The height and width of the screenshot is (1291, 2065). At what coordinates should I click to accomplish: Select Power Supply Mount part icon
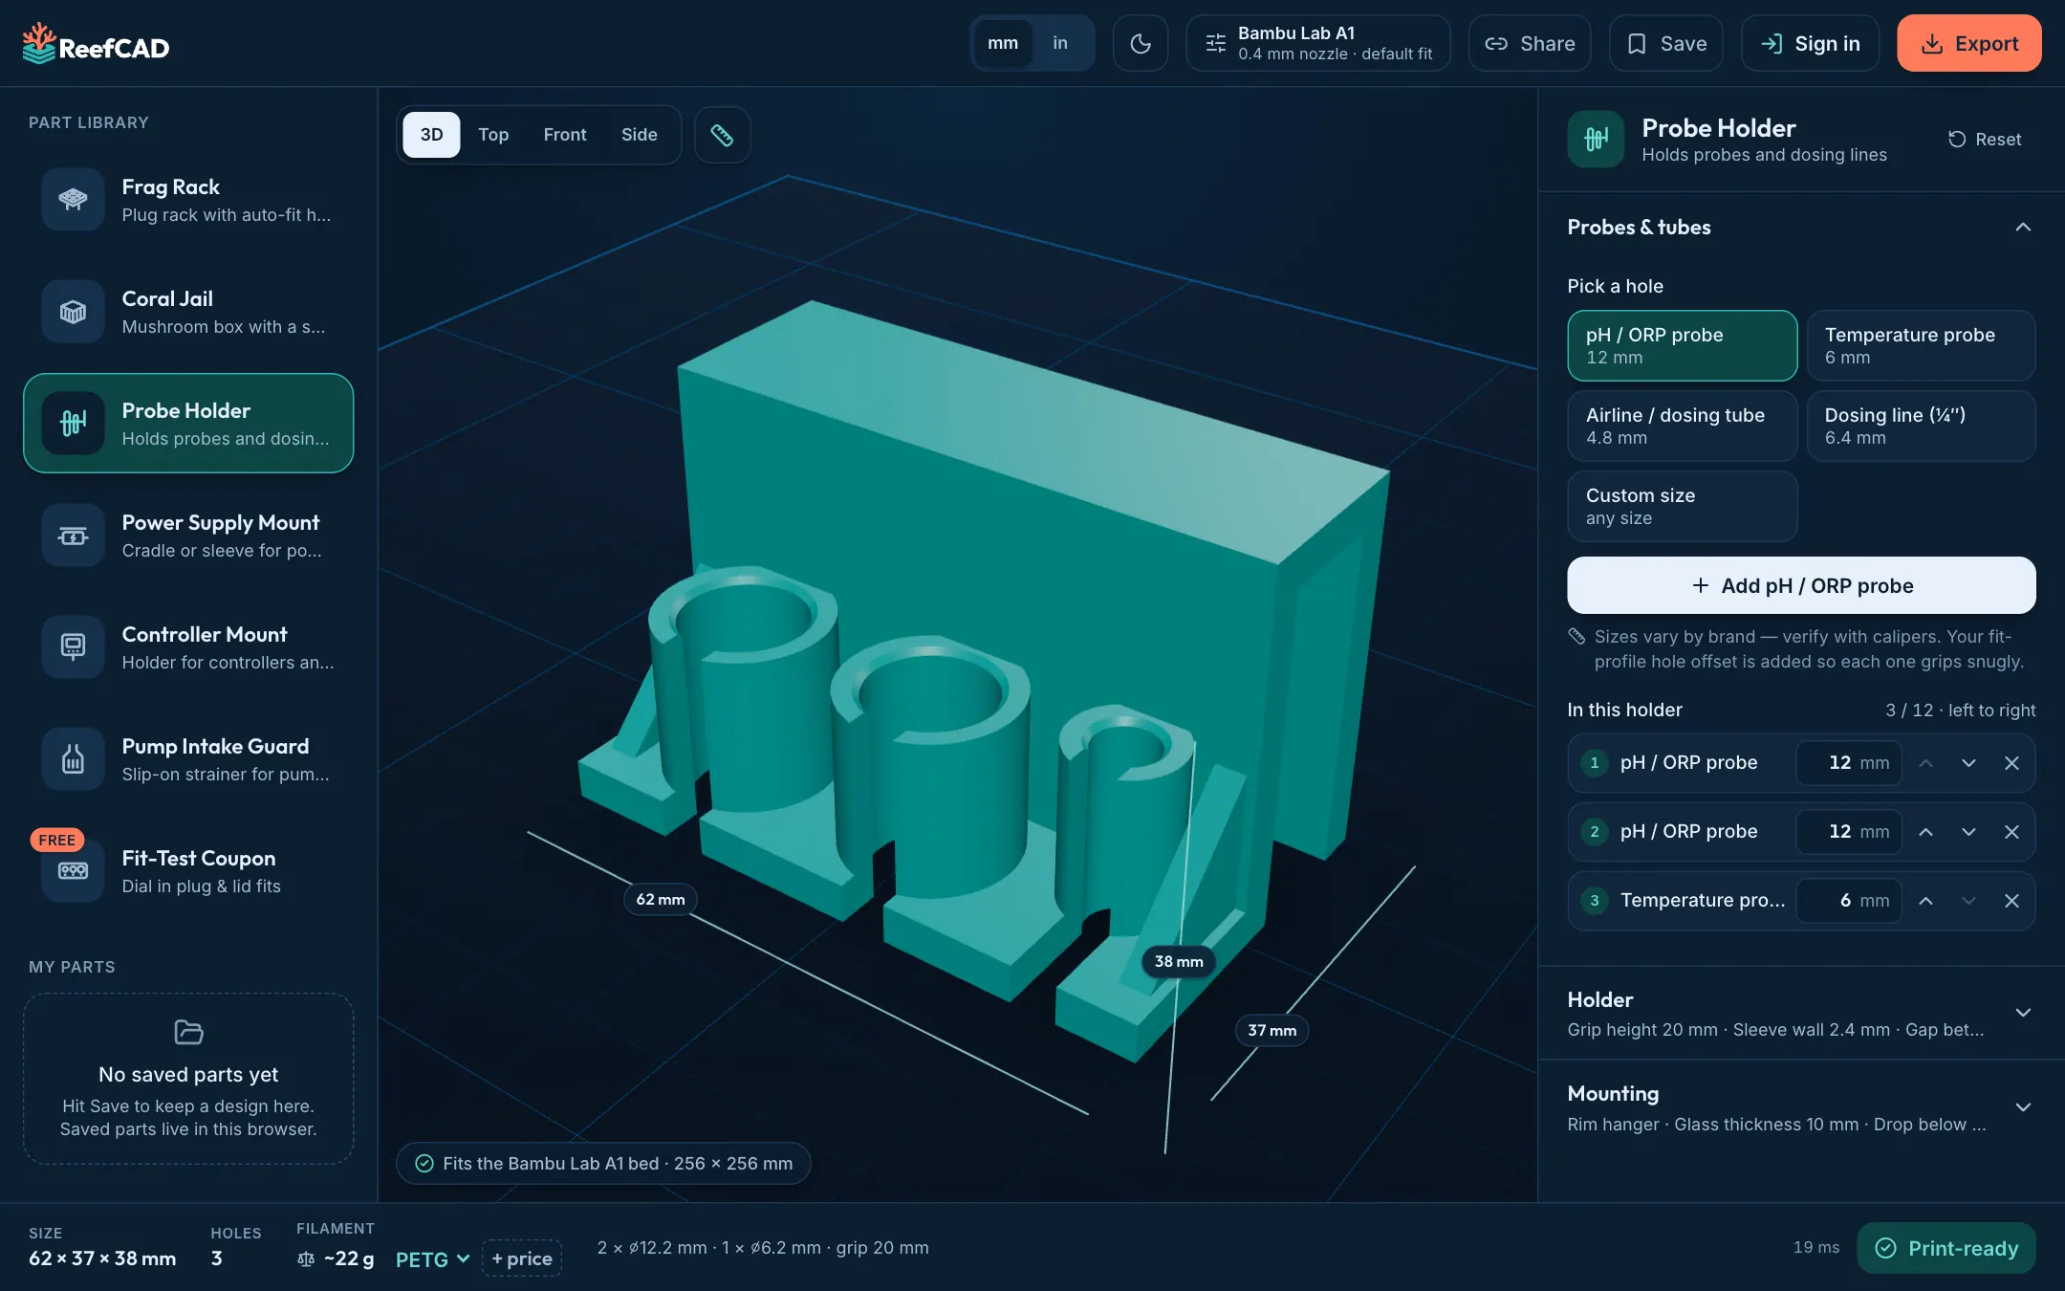(x=73, y=535)
